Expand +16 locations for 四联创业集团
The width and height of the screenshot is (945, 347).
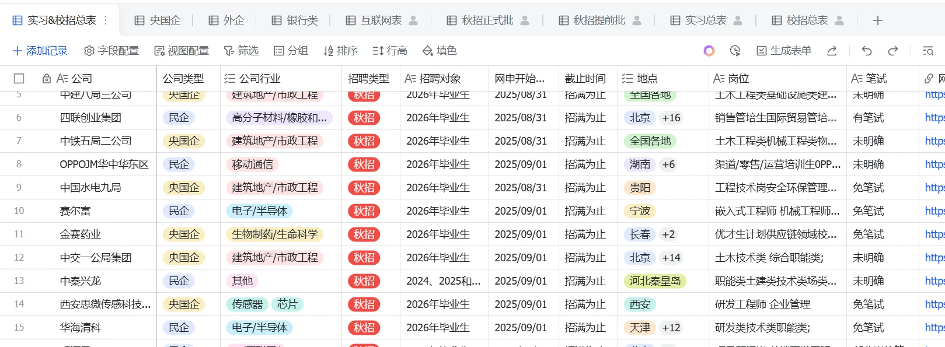[x=671, y=118]
